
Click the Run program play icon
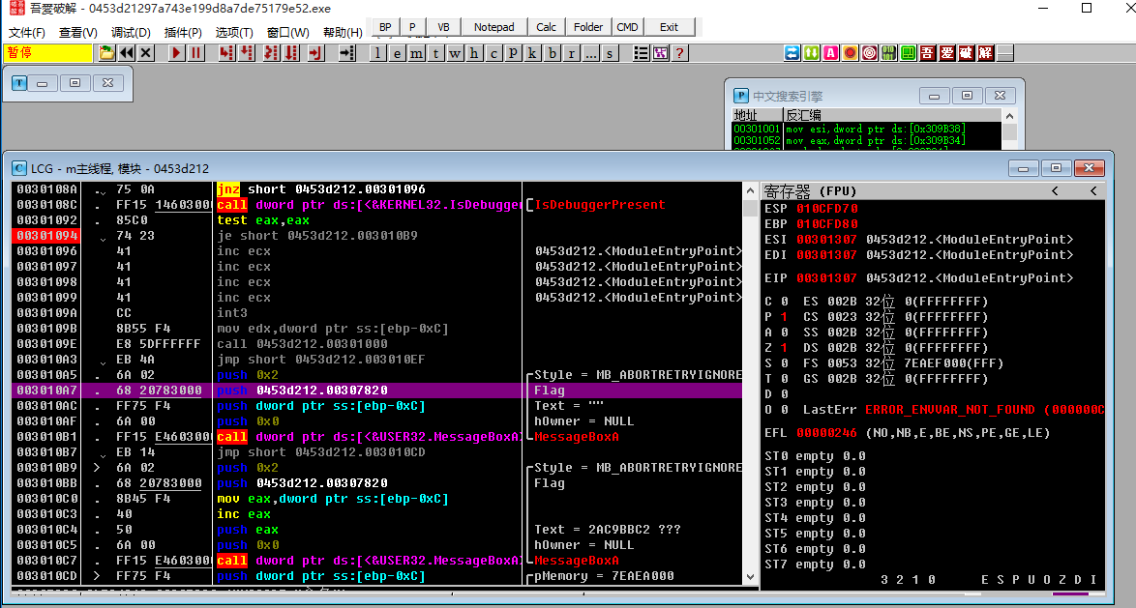tap(176, 53)
